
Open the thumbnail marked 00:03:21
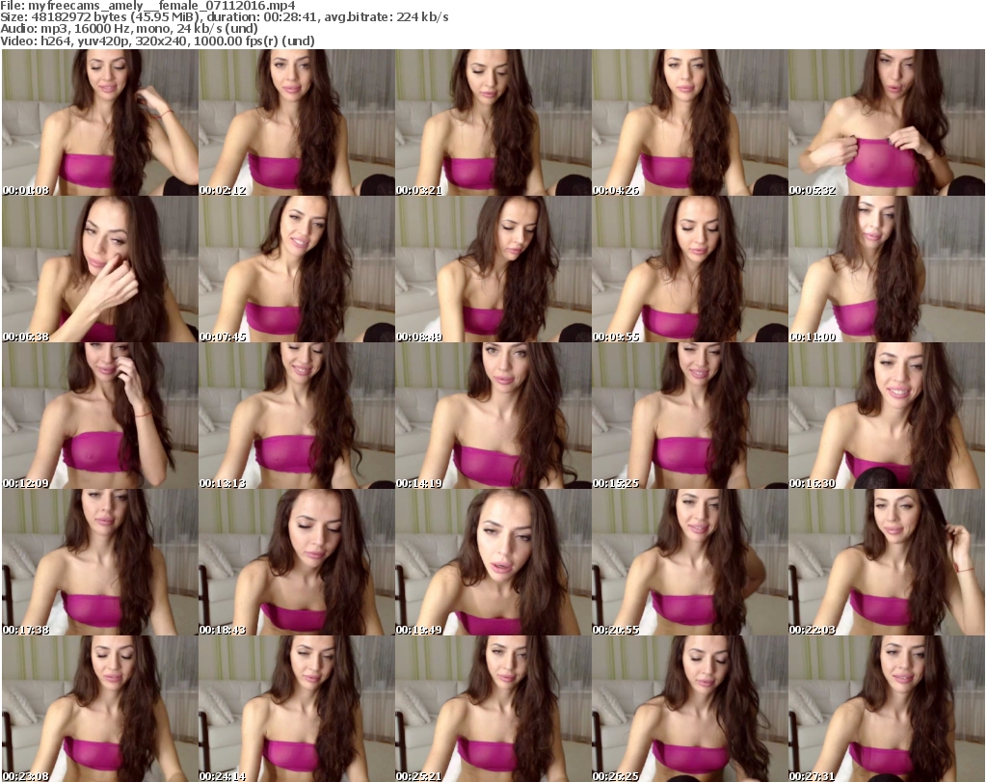point(493,122)
